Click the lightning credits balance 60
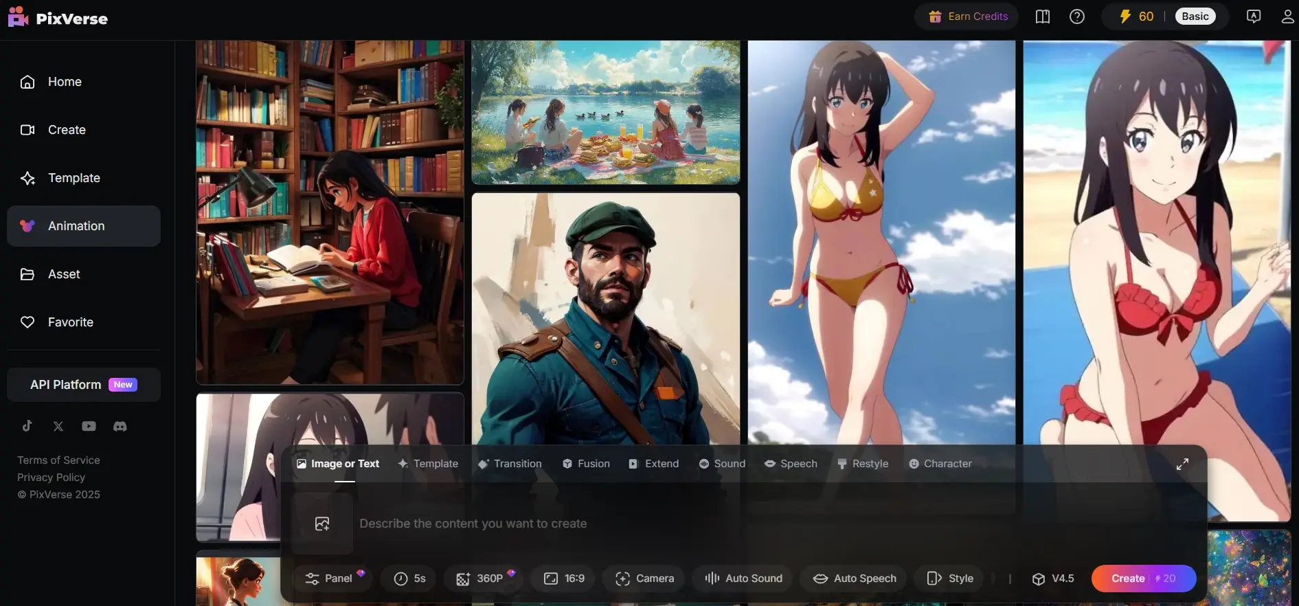This screenshot has height=606, width=1299. (1137, 16)
